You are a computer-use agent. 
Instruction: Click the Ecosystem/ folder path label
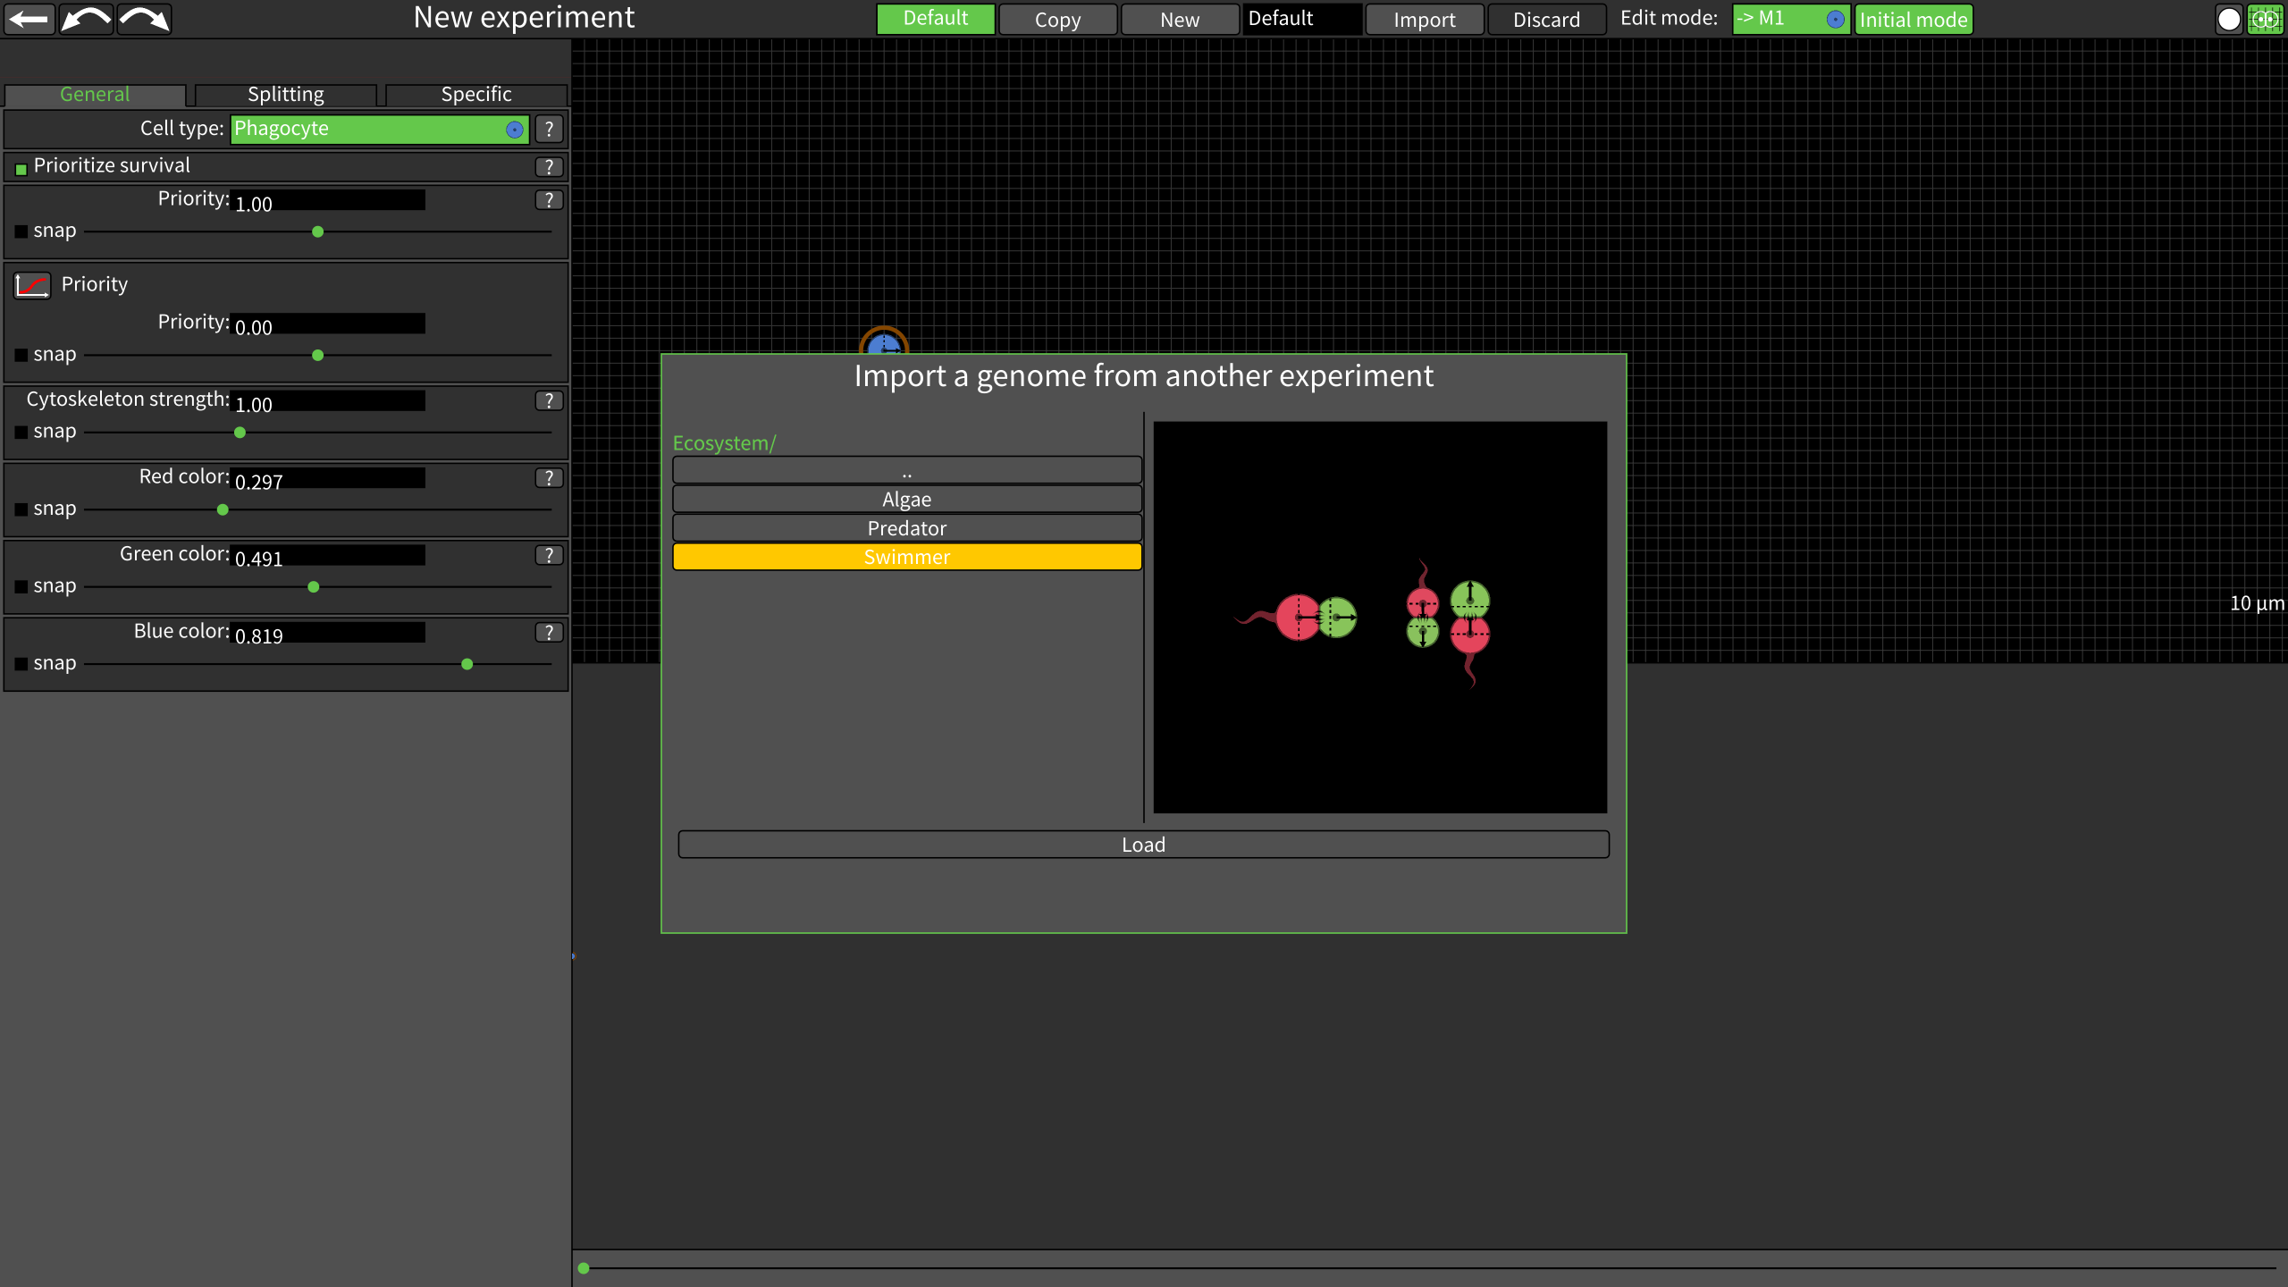pos(724,443)
